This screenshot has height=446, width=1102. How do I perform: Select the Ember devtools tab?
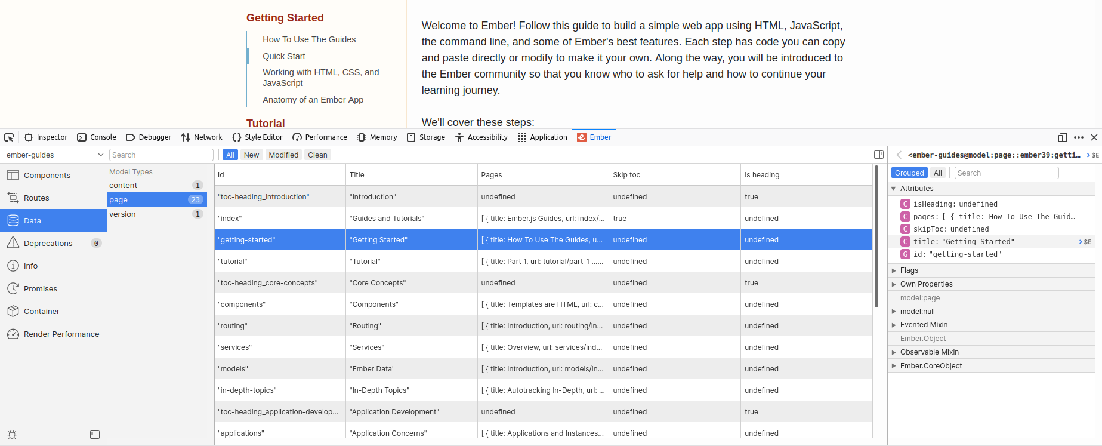(594, 137)
